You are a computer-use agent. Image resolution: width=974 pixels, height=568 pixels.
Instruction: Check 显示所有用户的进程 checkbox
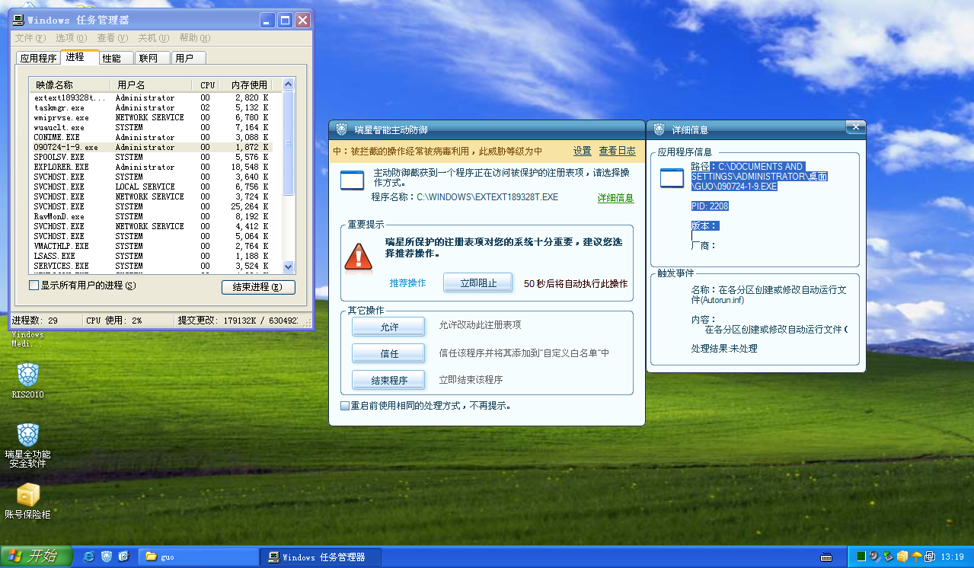point(34,286)
